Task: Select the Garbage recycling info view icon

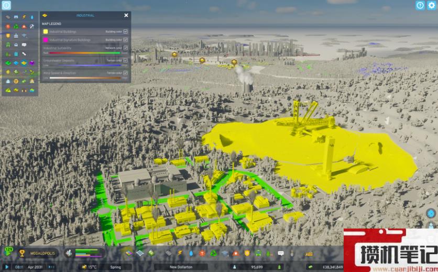Action: (16, 26)
